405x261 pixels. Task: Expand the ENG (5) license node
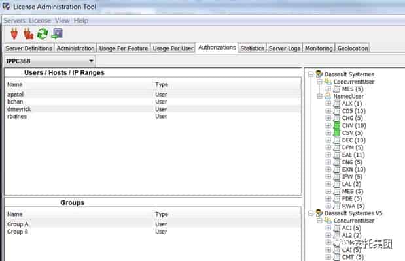pyautogui.click(x=328, y=162)
